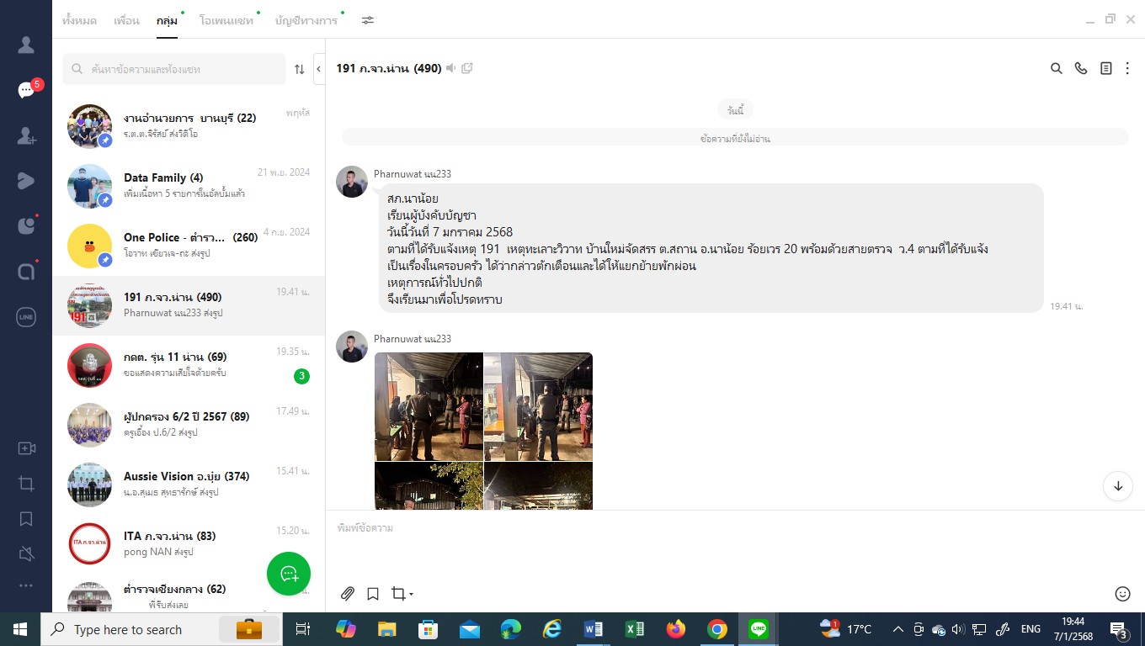Collapse the chat list panel arrow
The width and height of the screenshot is (1145, 646).
(319, 69)
